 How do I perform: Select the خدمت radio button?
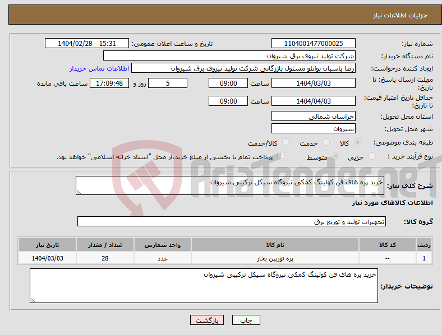[x=326, y=142]
